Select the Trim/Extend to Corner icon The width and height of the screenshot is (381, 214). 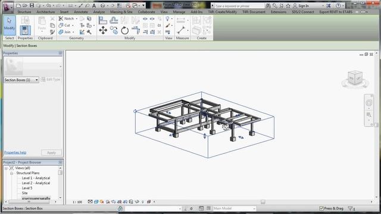click(136, 30)
